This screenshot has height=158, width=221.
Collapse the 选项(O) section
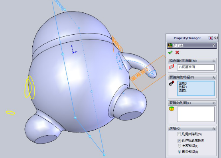point(213,129)
